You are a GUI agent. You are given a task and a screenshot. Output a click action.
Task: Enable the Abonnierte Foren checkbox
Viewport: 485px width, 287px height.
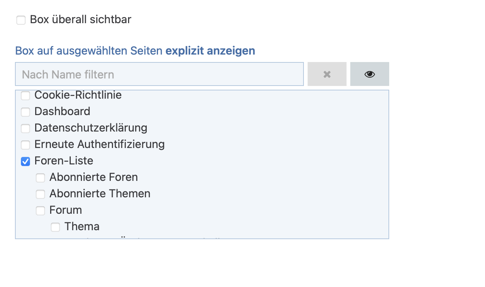[x=40, y=178]
